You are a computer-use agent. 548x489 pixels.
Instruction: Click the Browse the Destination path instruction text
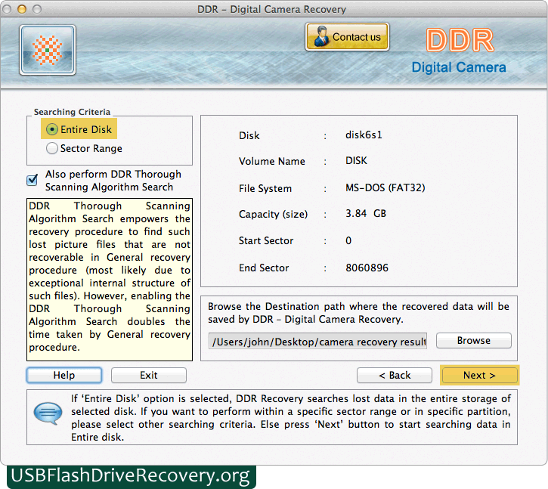click(x=358, y=313)
